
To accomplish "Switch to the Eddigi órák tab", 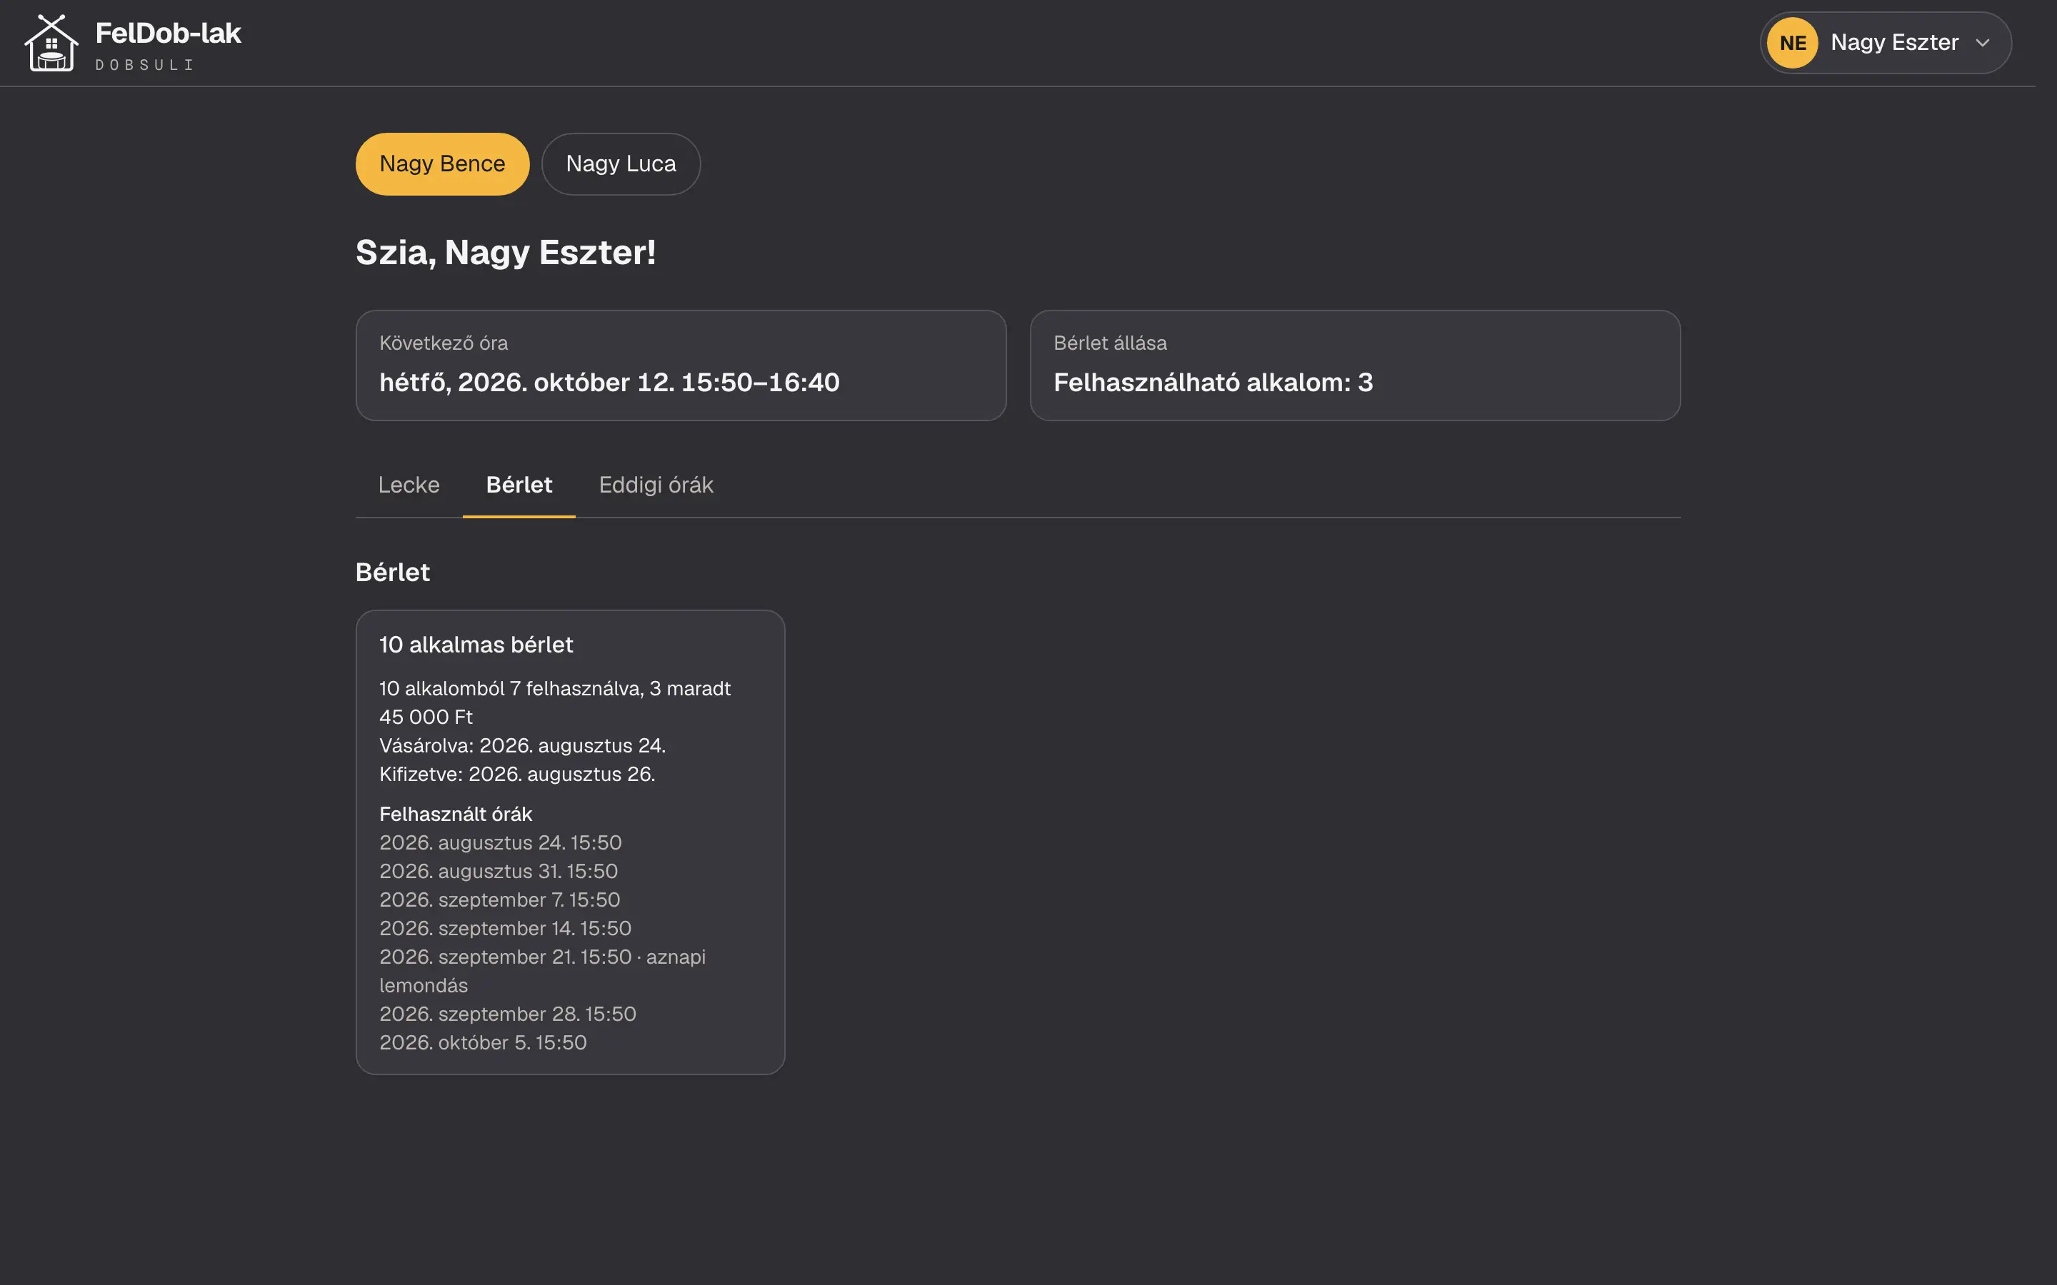I will [x=656, y=485].
